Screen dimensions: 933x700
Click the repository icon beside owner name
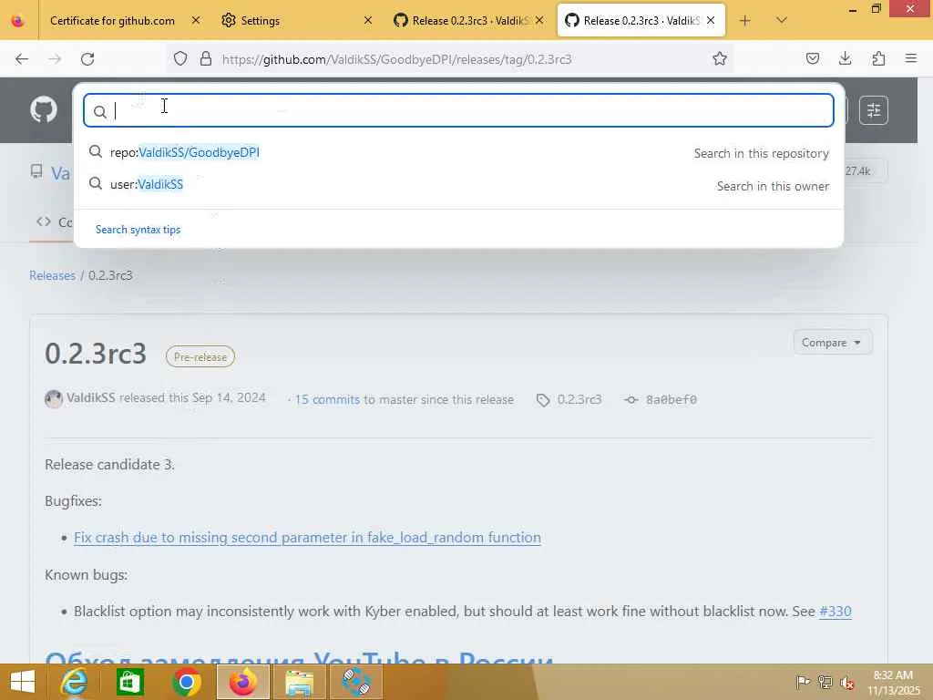(x=36, y=172)
